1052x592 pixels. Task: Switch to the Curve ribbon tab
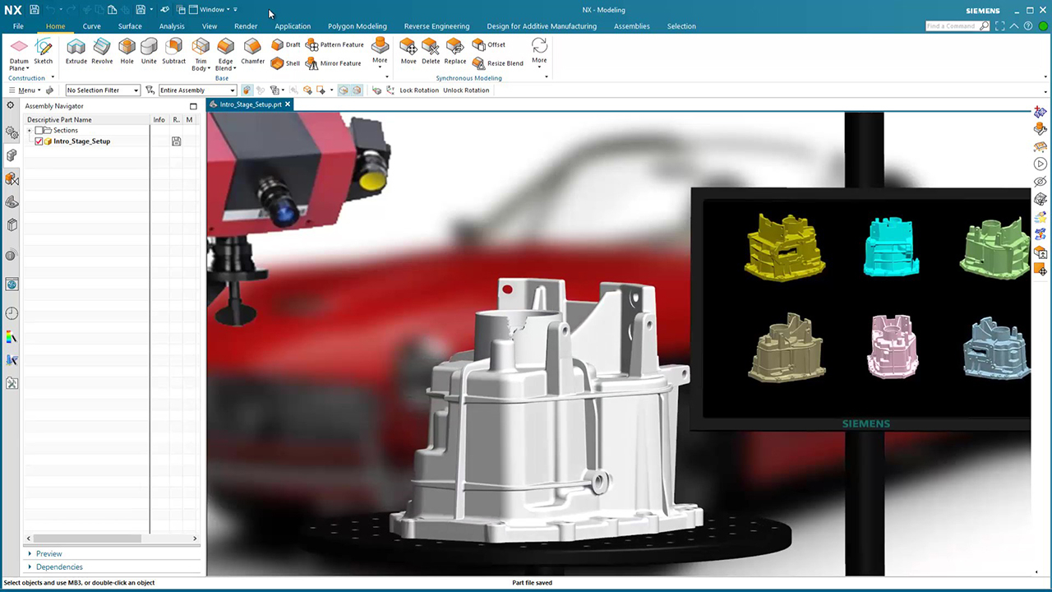pos(91,26)
